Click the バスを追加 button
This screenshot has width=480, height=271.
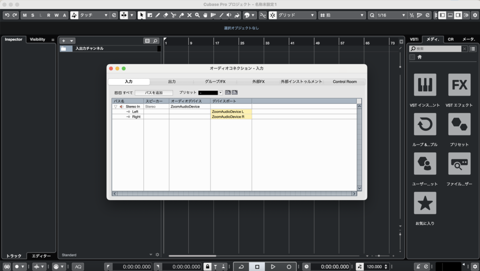tap(154, 93)
